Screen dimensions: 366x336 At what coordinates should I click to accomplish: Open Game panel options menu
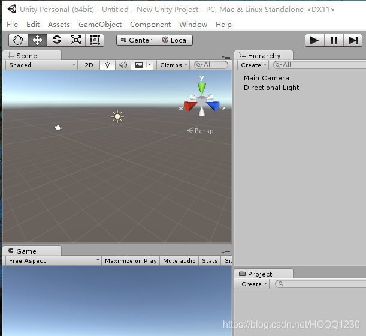point(226,253)
